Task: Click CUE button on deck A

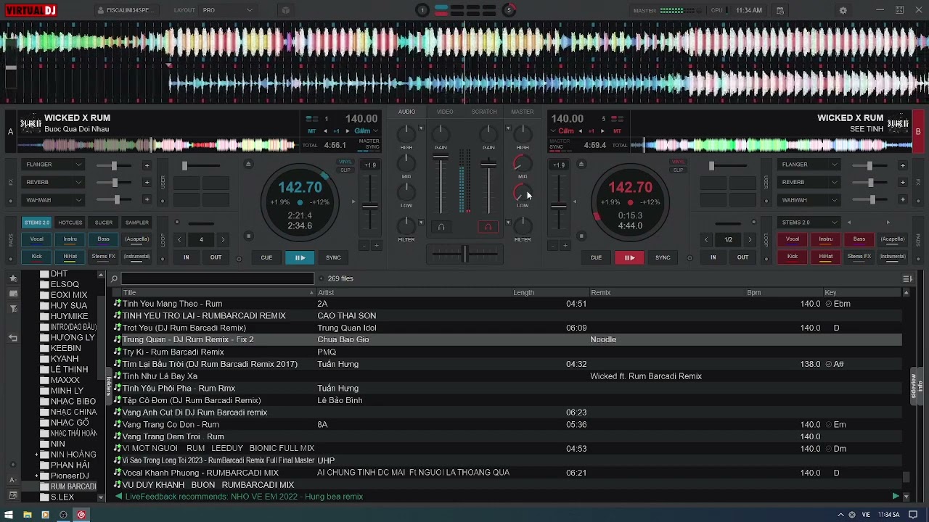Action: [266, 257]
